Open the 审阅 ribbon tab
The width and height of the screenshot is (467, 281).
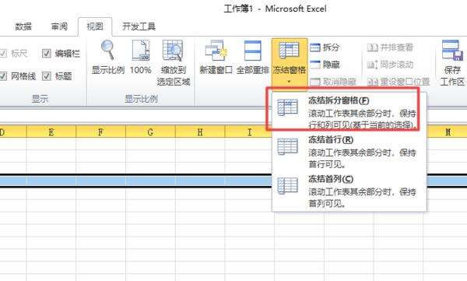pyautogui.click(x=59, y=26)
